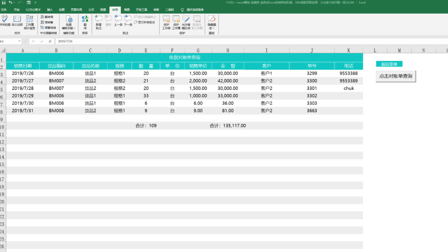The width and height of the screenshot is (448, 252).
Task: Select the 销售单价 header cell
Action: pos(198,66)
